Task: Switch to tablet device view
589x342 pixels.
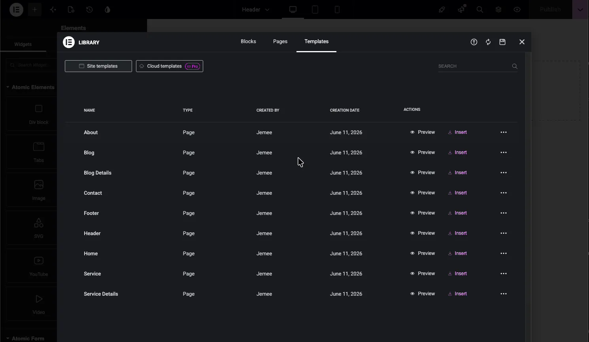Action: pos(315,9)
